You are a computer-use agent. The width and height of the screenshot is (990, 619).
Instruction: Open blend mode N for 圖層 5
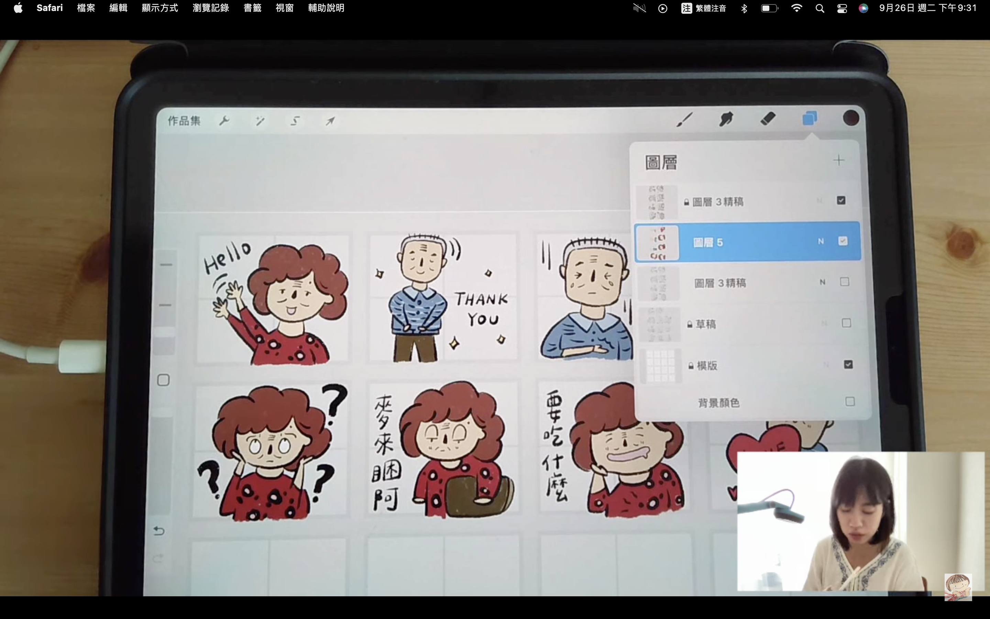tap(821, 241)
